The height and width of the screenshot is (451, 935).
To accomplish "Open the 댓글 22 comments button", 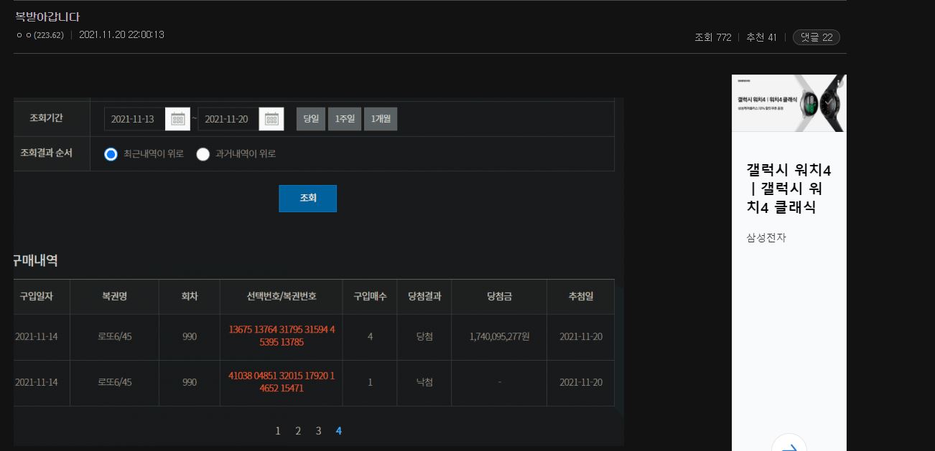I will [817, 37].
